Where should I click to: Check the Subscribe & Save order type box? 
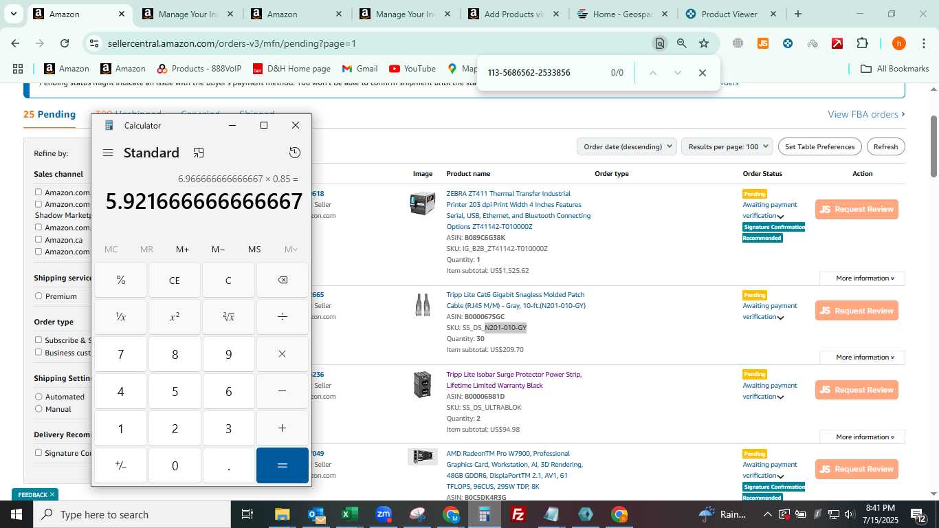38,340
